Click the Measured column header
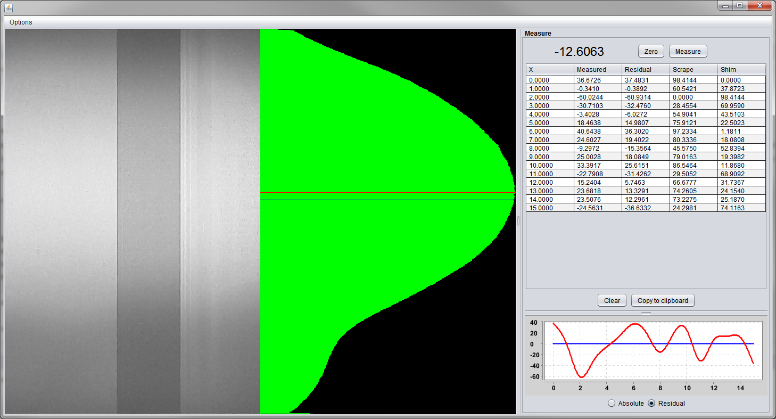Image resolution: width=776 pixels, height=419 pixels. point(598,70)
